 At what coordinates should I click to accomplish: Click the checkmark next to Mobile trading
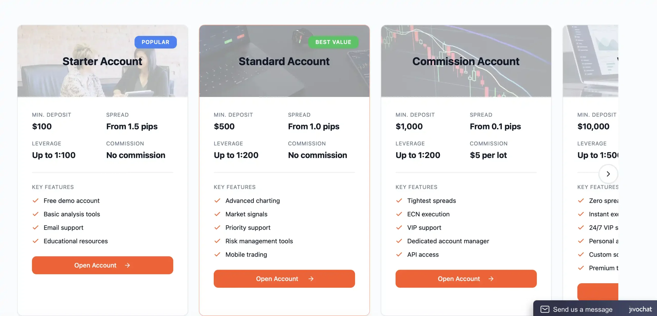click(x=217, y=255)
